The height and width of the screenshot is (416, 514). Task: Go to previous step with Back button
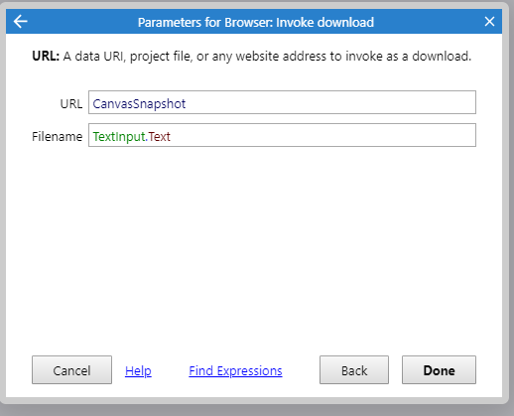[x=354, y=370]
